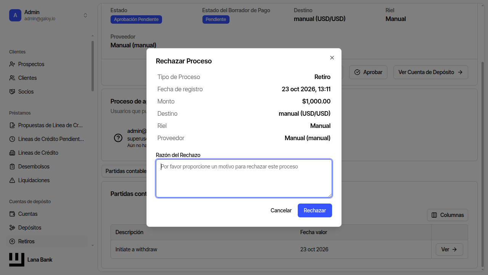Click the Admin avatar A icon
The height and width of the screenshot is (275, 488).
click(x=15, y=15)
